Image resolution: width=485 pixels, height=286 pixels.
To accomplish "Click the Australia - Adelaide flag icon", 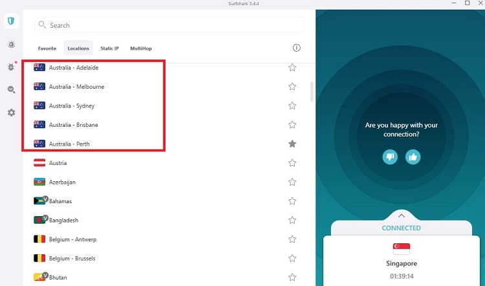I will coord(39,67).
